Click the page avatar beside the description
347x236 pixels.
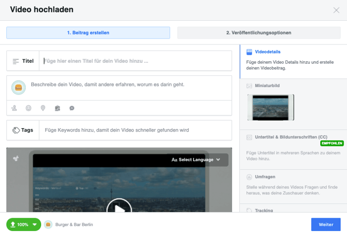(x=19, y=88)
